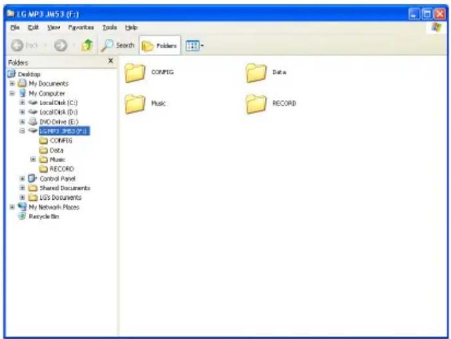Select the Data folder icon in main pane
451x339 pixels.
pos(256,73)
